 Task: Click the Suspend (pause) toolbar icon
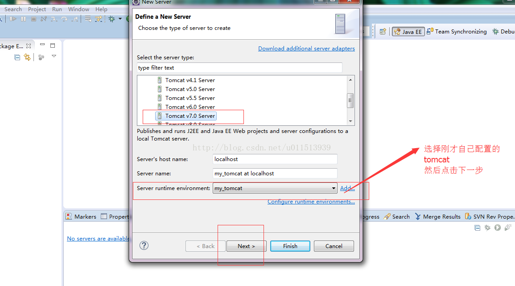click(x=23, y=19)
